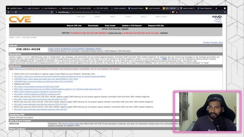Click the References link in the note
This screenshot has width=244, height=137.
pos(18,69)
